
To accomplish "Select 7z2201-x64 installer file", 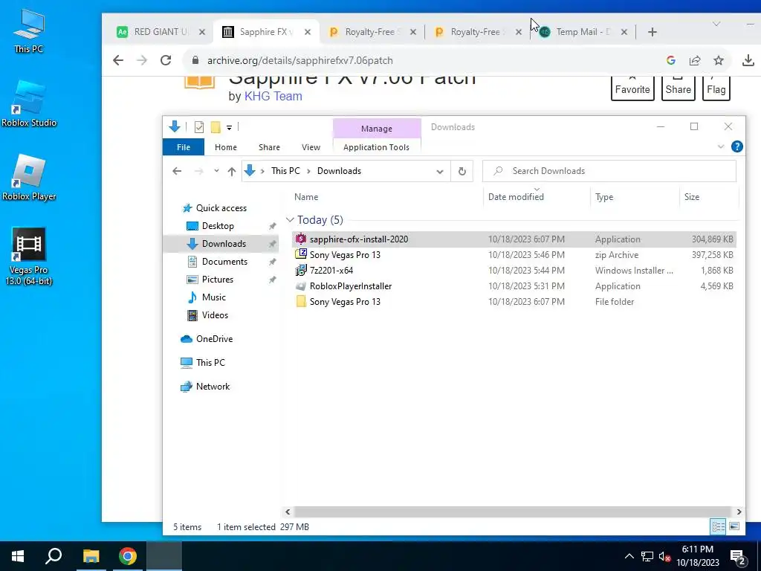I will 514,271.
